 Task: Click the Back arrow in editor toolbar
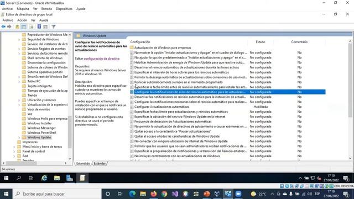(x=3, y=27)
